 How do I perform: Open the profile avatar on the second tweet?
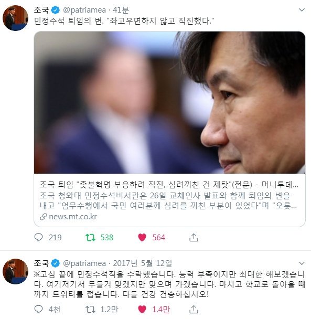point(15,271)
